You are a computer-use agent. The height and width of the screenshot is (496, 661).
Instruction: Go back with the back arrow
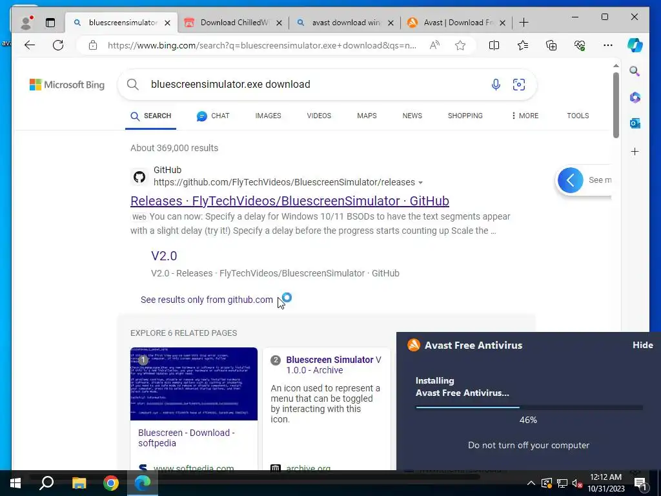tap(30, 45)
